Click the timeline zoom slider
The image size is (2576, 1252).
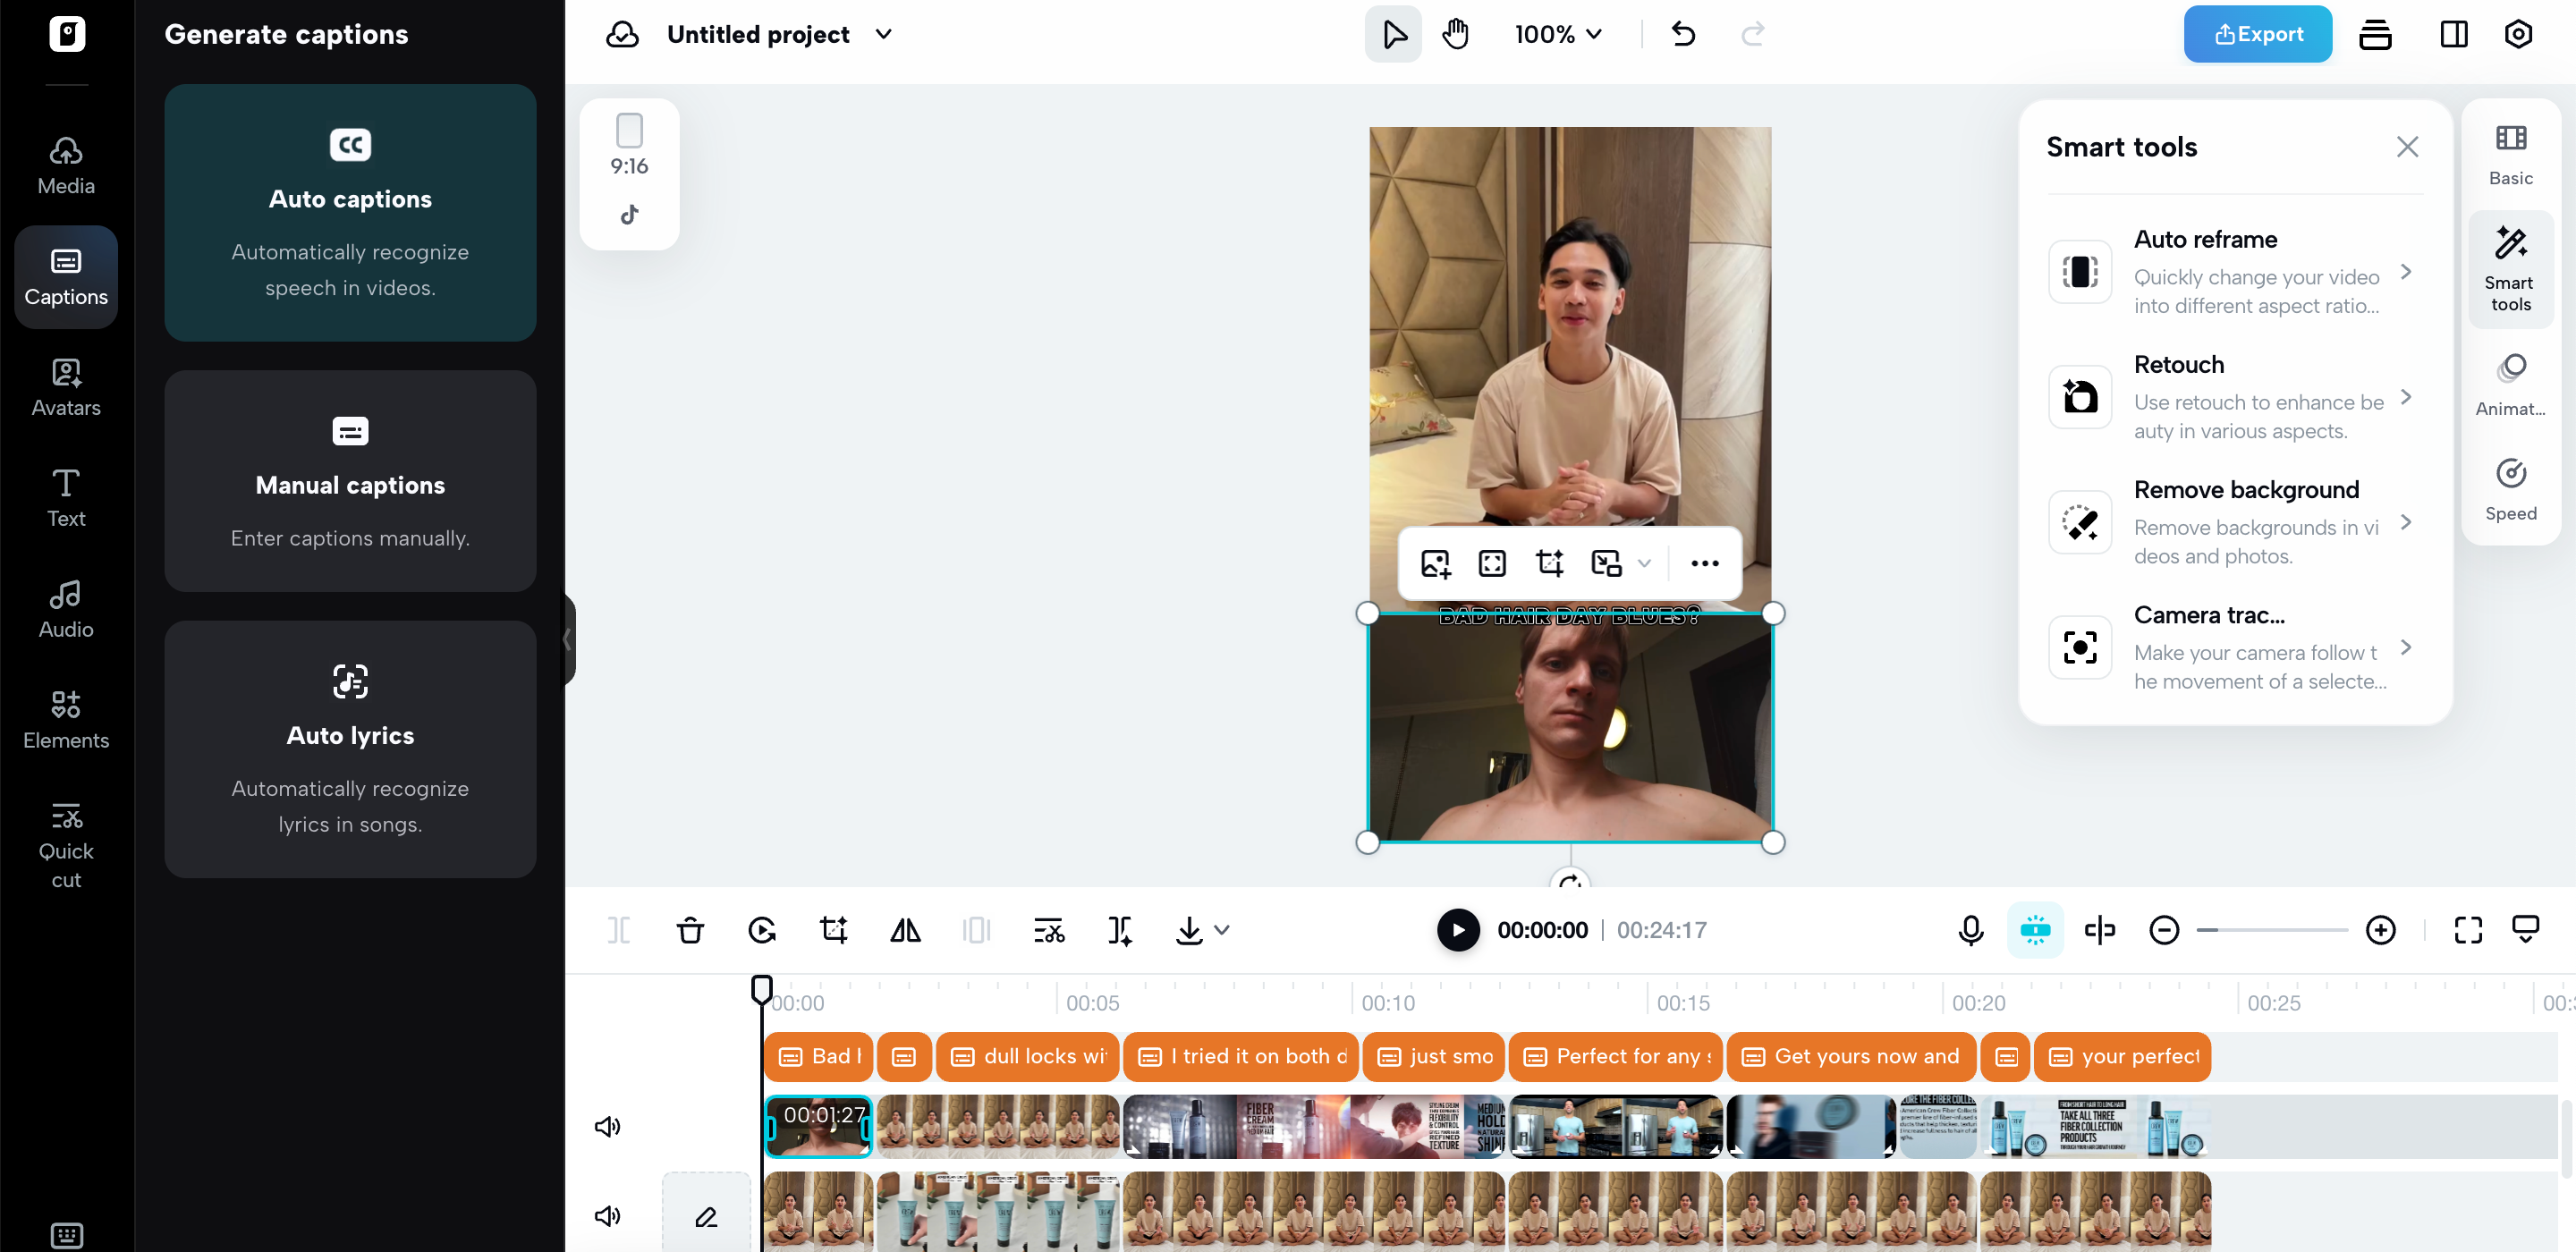pyautogui.click(x=2271, y=930)
